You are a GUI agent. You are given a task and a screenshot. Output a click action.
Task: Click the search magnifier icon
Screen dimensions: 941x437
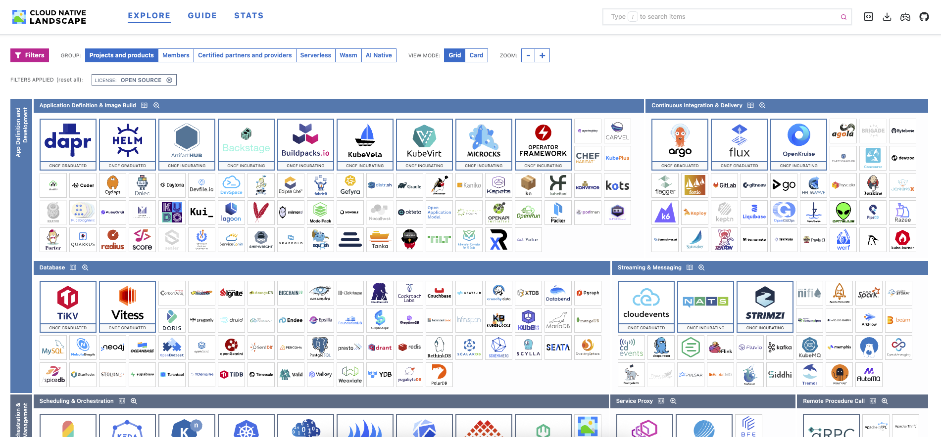[843, 17]
